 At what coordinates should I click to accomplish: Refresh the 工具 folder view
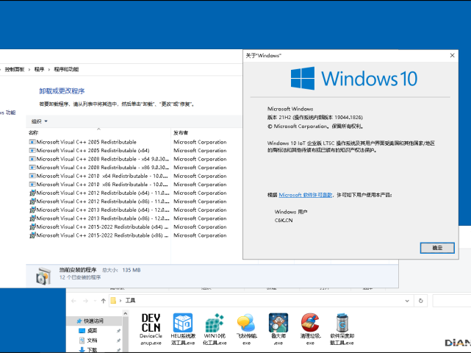coord(420,301)
